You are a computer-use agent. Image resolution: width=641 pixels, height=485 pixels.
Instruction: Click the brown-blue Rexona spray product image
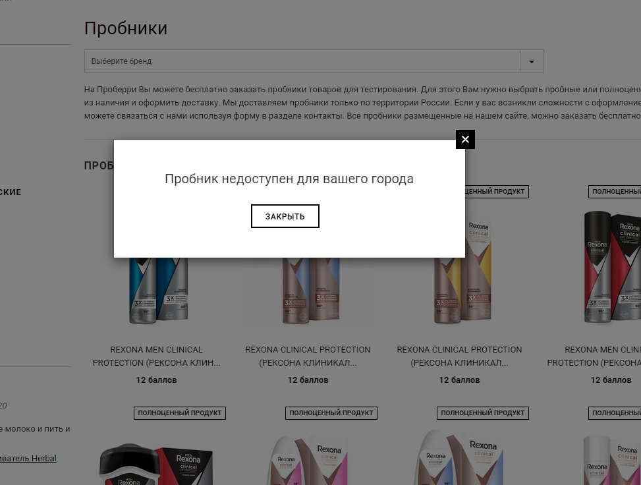point(311,291)
